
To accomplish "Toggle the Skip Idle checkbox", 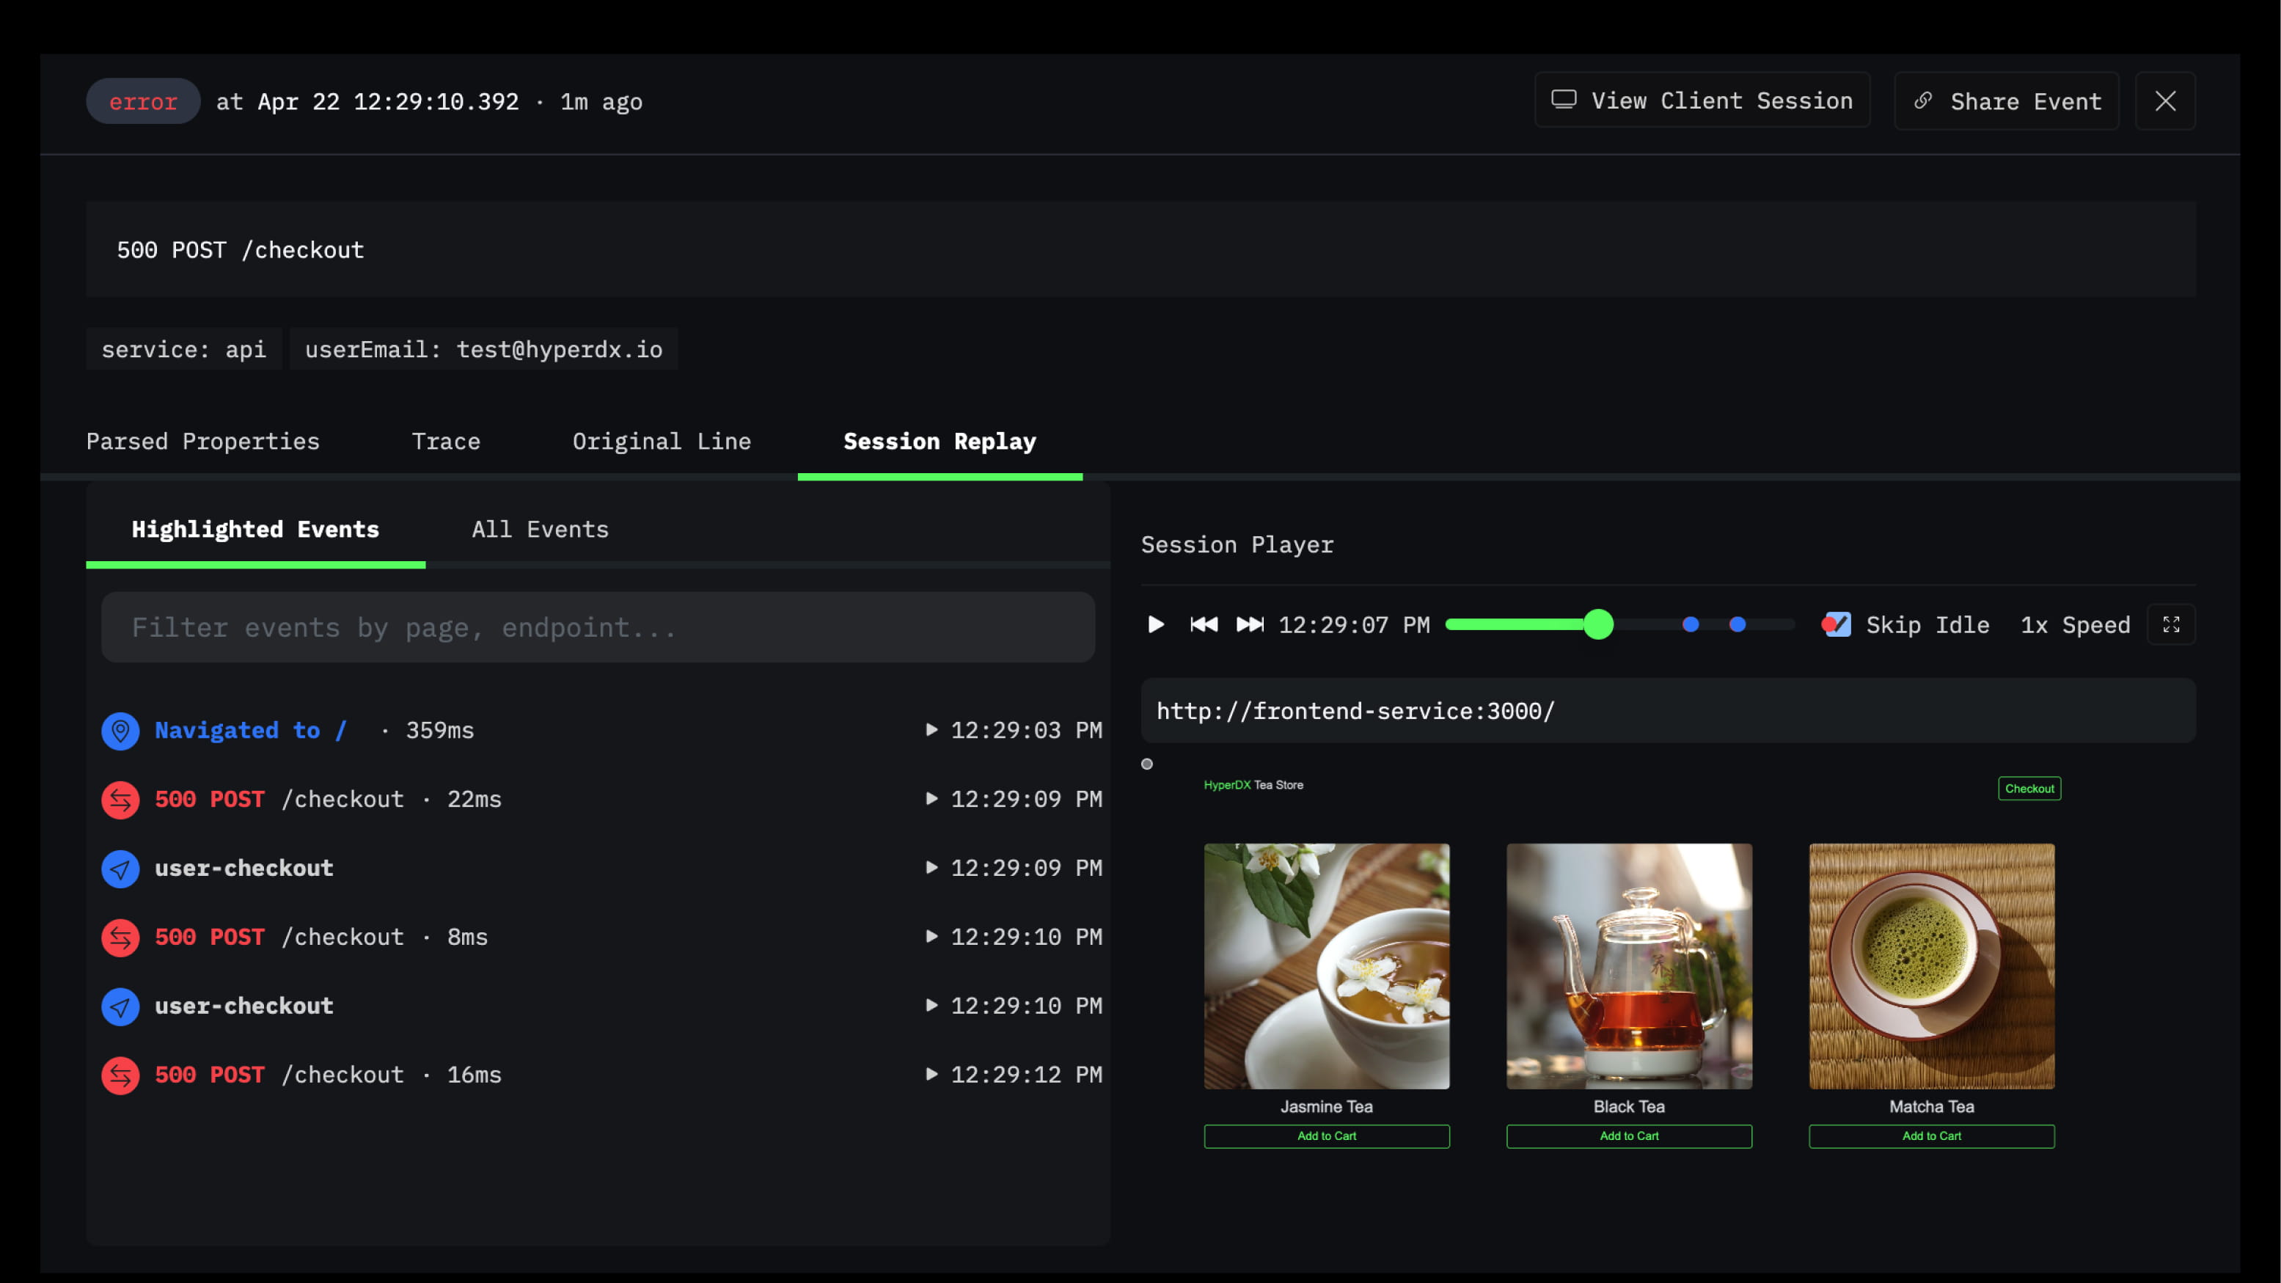I will coord(1837,625).
